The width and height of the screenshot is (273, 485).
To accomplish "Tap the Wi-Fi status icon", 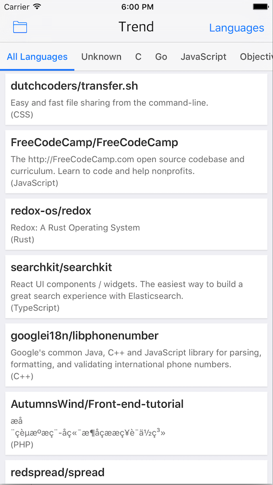I will (x=37, y=6).
